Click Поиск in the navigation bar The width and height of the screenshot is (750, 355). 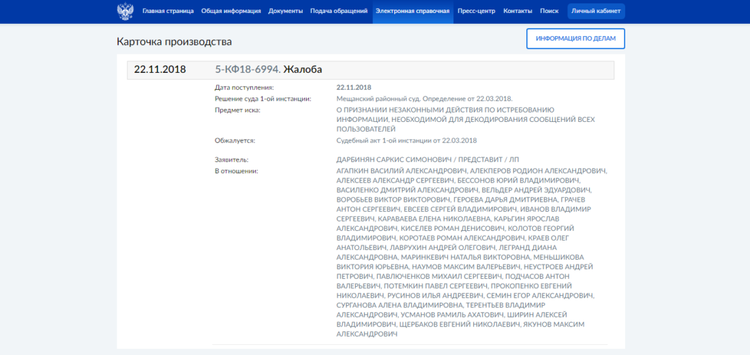(x=549, y=12)
